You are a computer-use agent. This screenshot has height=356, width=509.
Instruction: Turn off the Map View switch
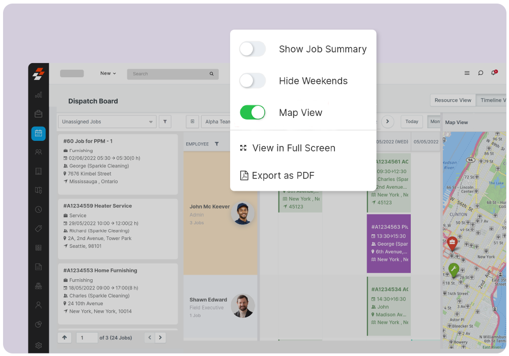252,112
